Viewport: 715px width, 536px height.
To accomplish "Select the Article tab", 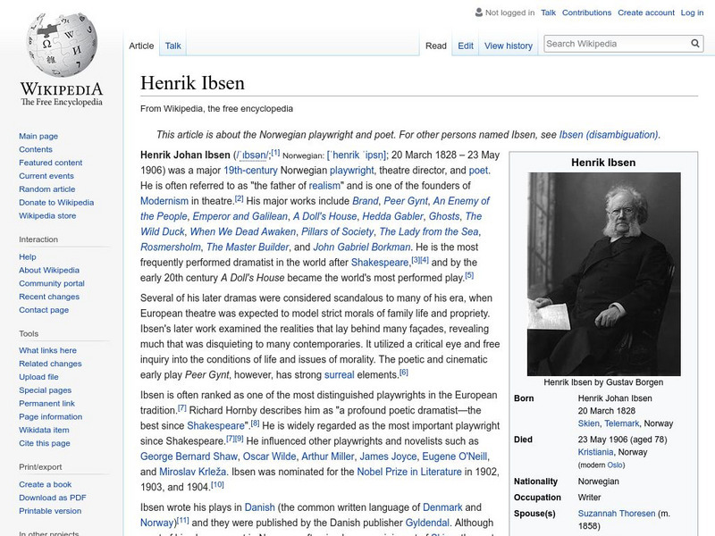I will 143,45.
